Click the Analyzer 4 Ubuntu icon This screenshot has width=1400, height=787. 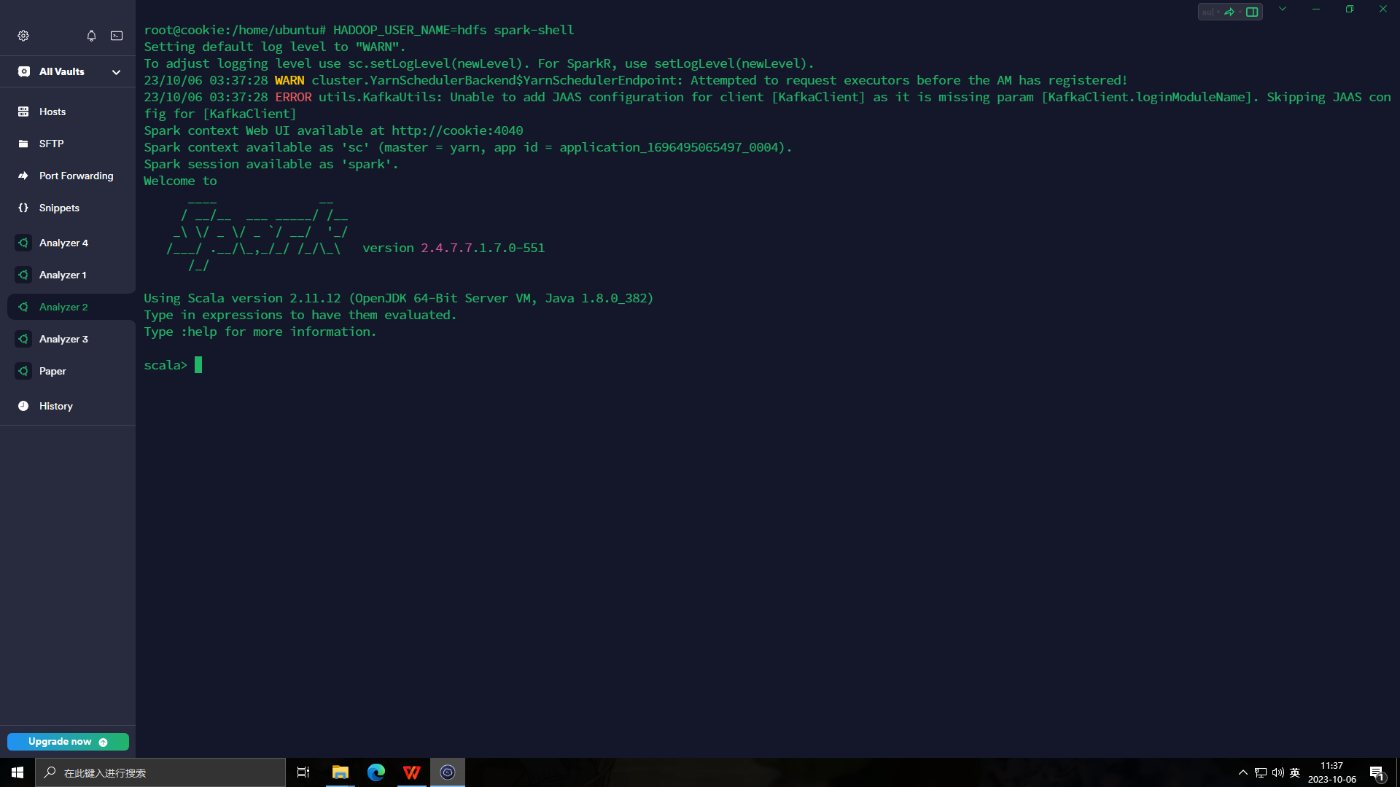click(x=23, y=243)
